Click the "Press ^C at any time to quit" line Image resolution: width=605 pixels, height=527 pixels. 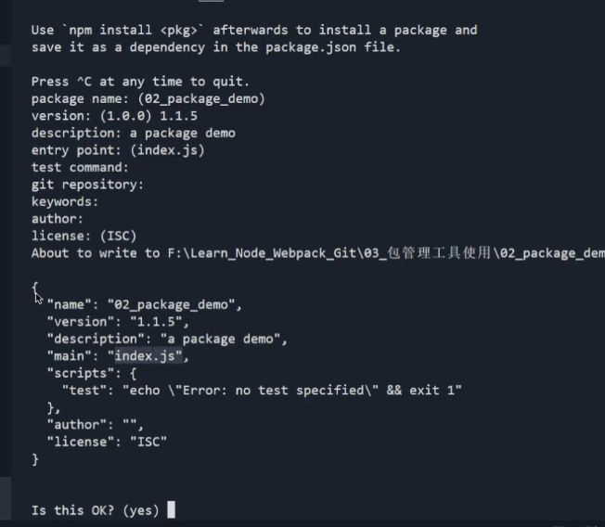point(138,82)
